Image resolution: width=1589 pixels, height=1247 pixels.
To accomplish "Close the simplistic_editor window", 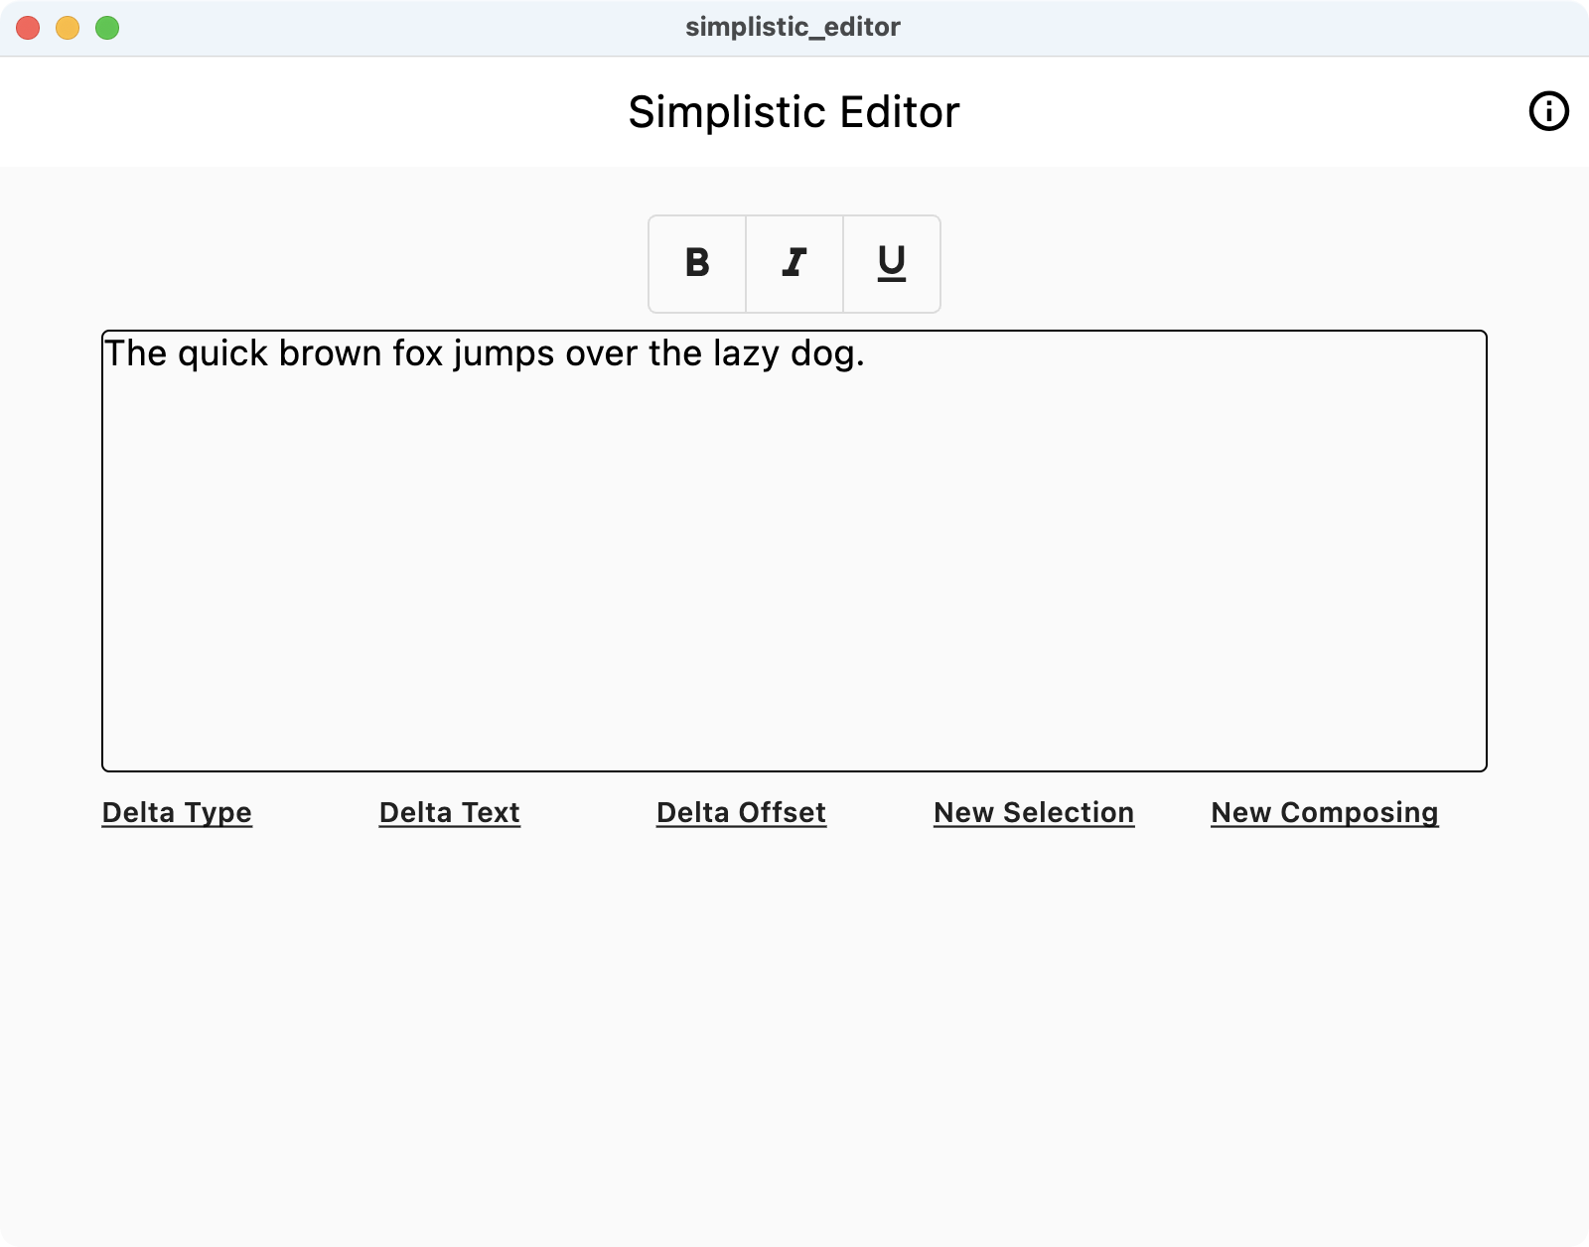I will click(28, 28).
